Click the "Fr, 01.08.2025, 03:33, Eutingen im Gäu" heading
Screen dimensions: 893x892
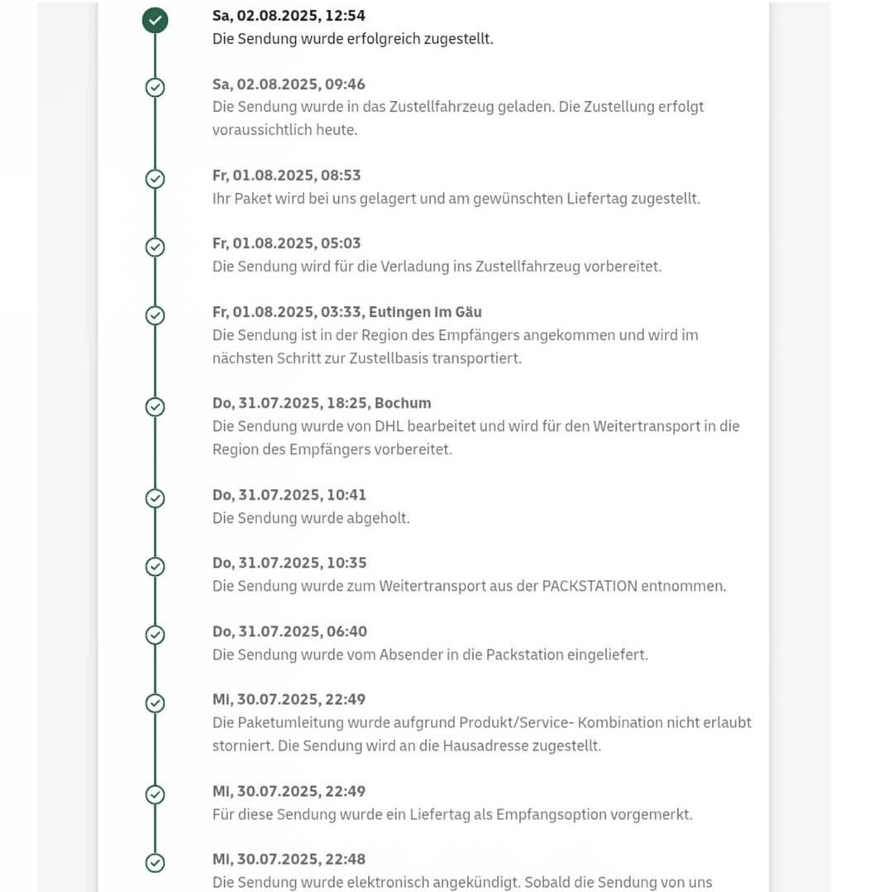tap(346, 312)
